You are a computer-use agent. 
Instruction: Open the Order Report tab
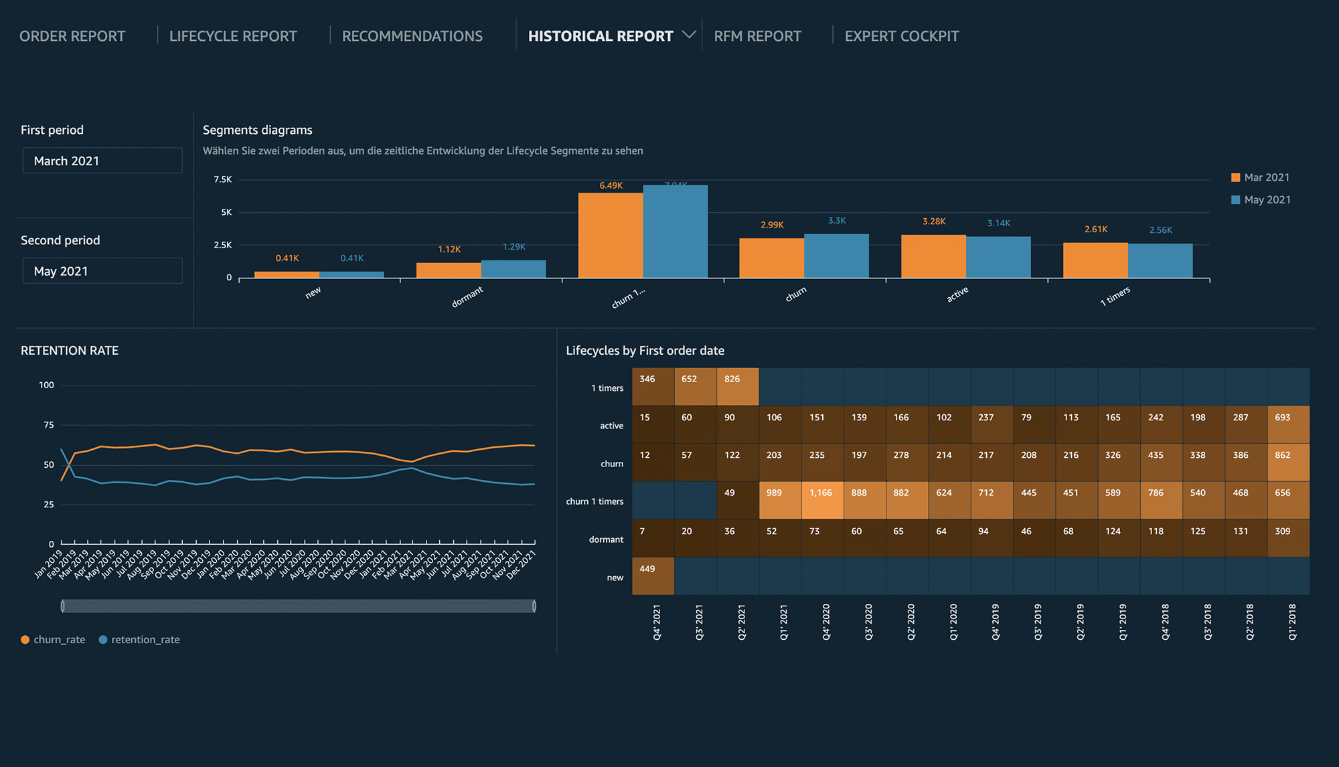pyautogui.click(x=72, y=36)
